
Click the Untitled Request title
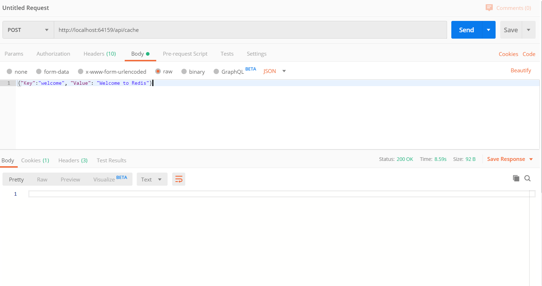pyautogui.click(x=26, y=8)
